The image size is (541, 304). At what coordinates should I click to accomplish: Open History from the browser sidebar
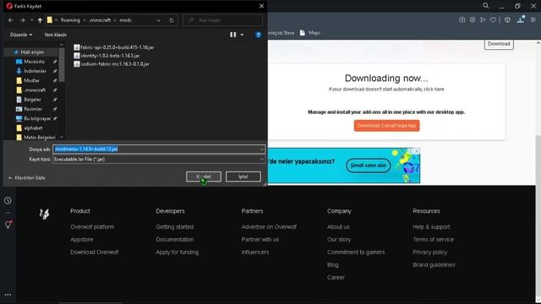[8, 201]
